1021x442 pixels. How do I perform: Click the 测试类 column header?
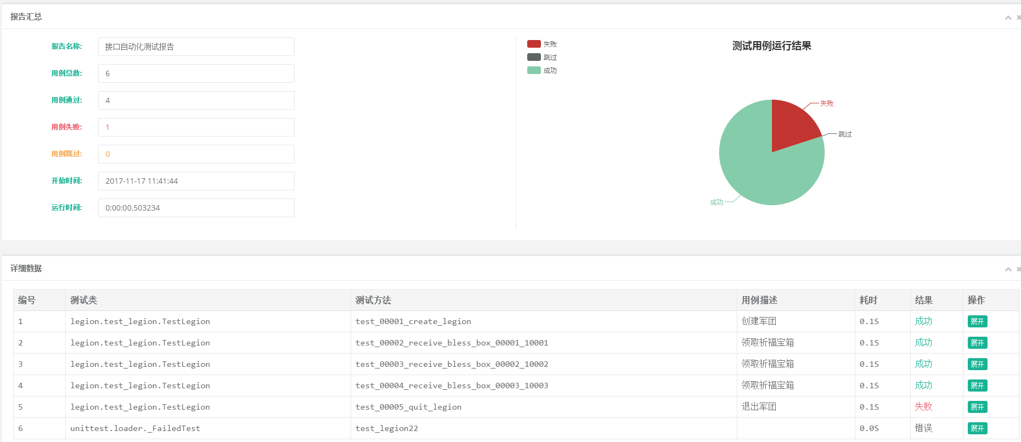208,300
